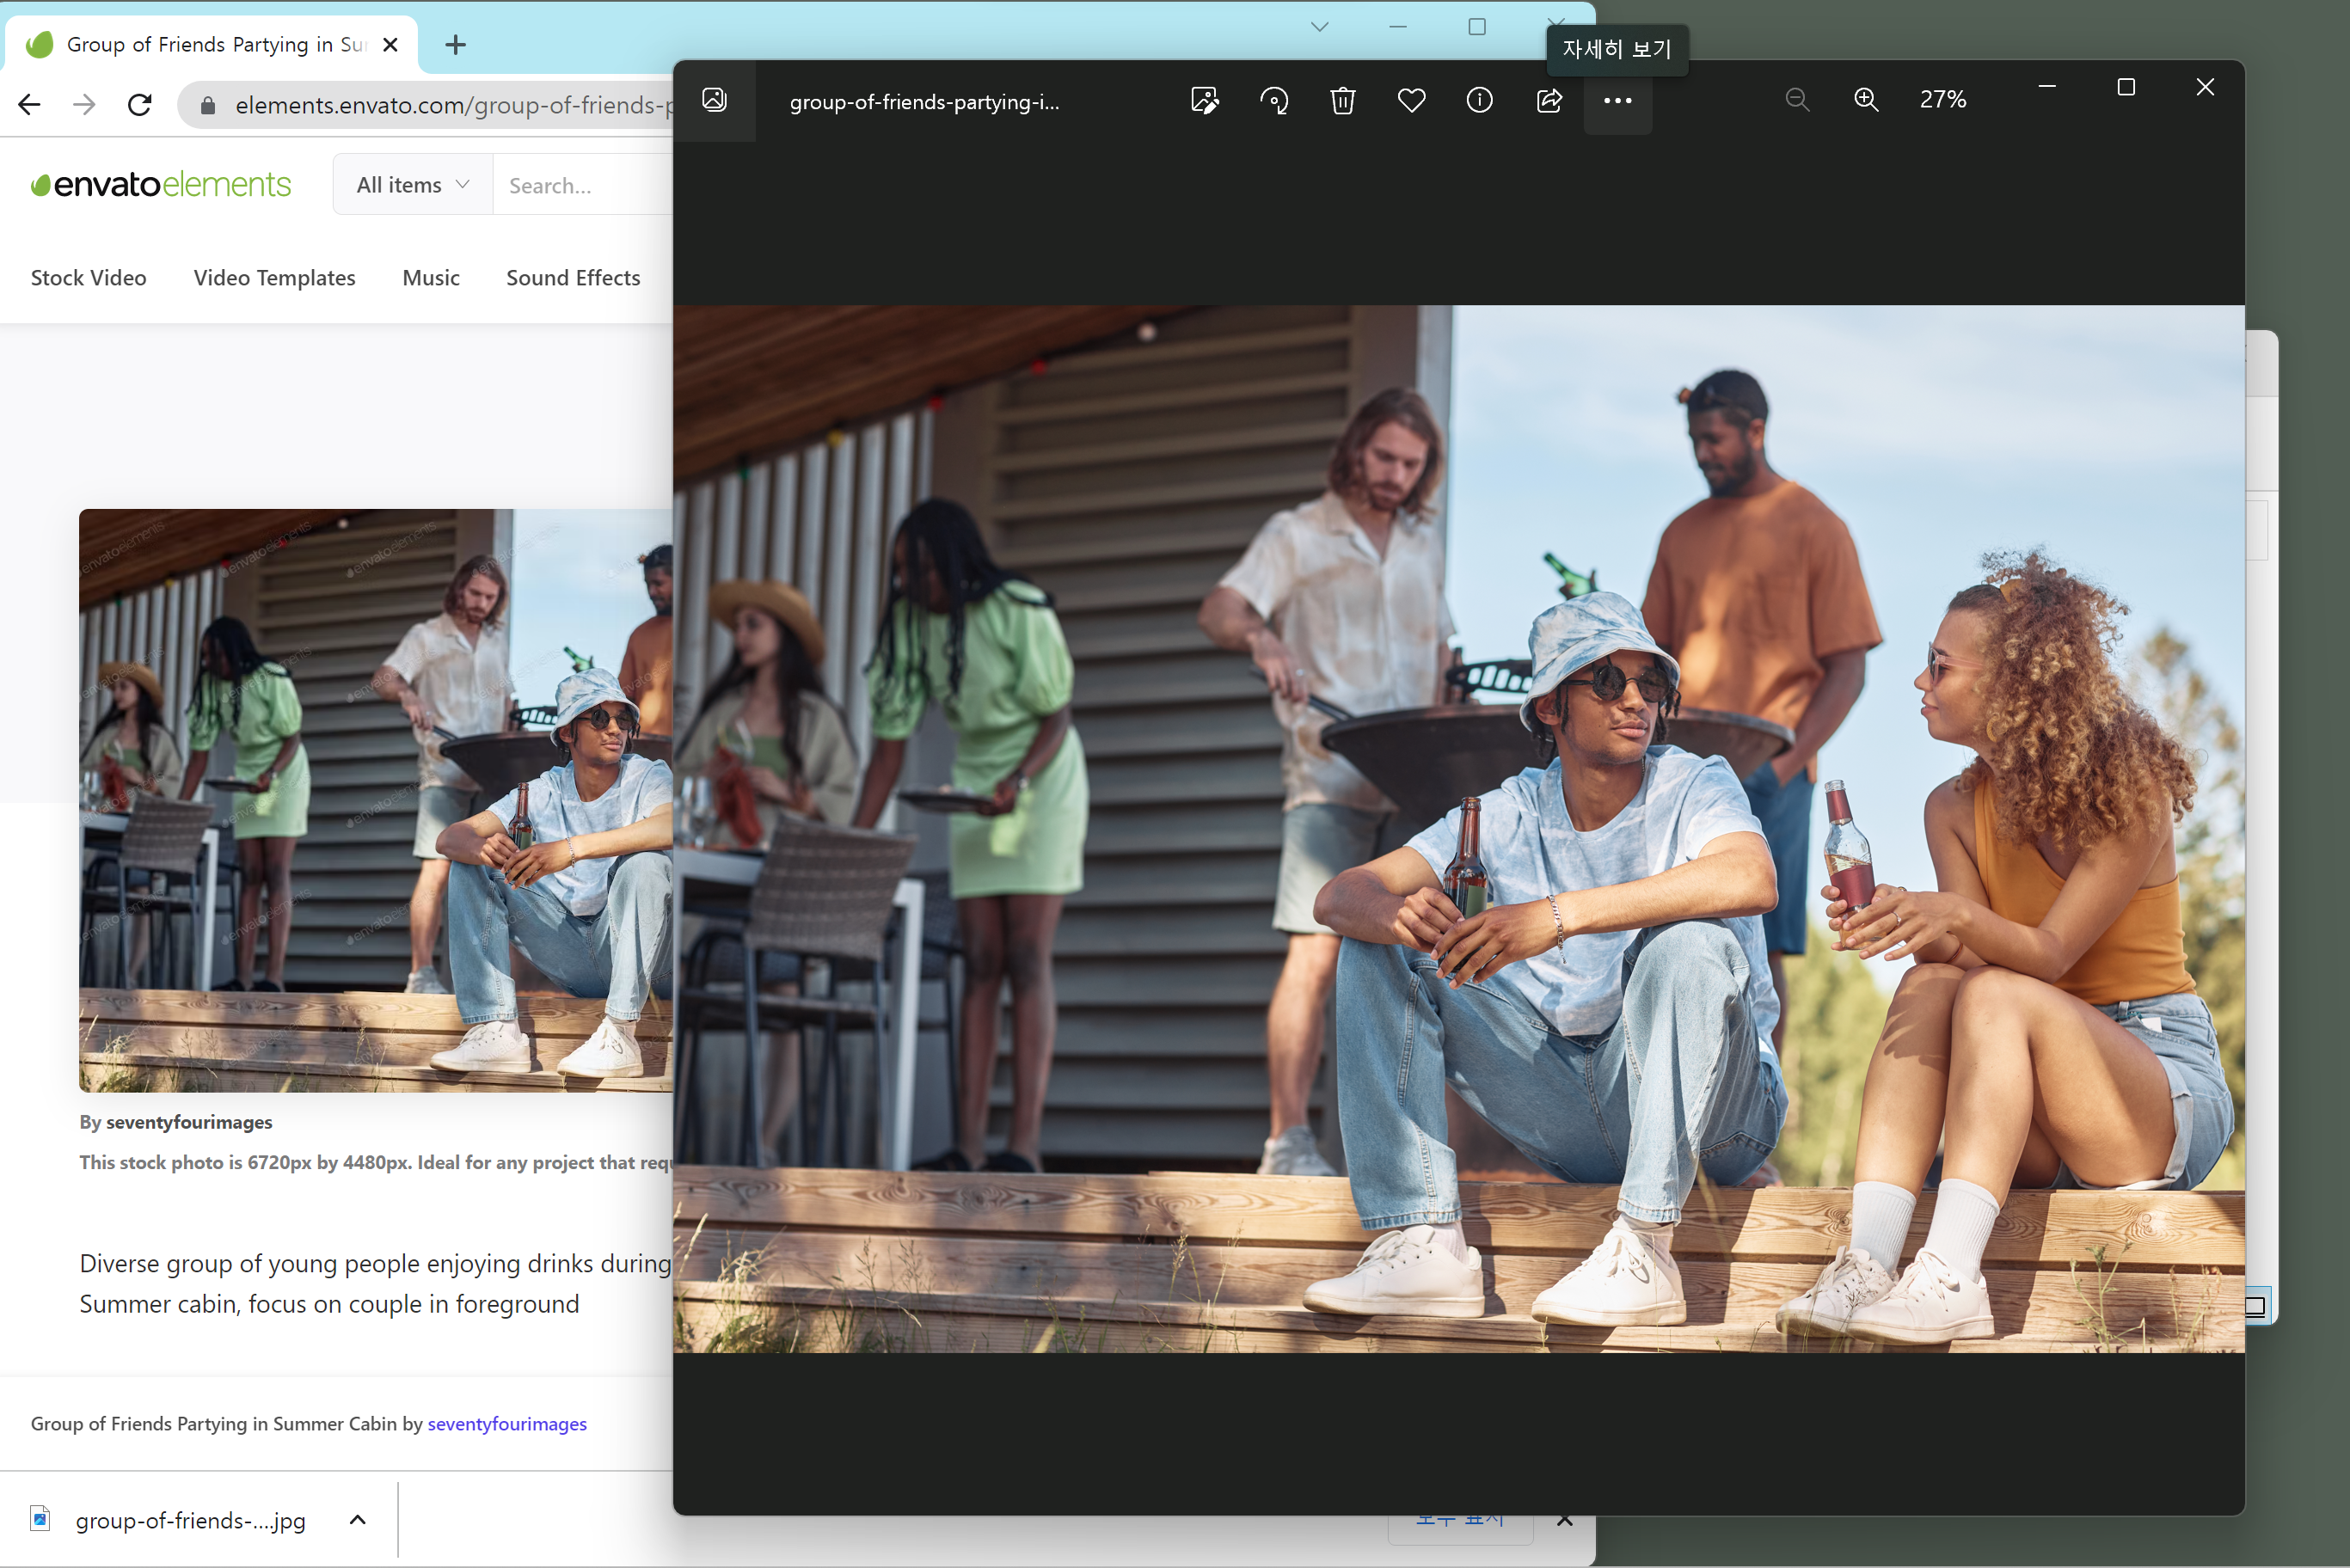Open a new browser tab
The image size is (2350, 1568).
click(455, 45)
